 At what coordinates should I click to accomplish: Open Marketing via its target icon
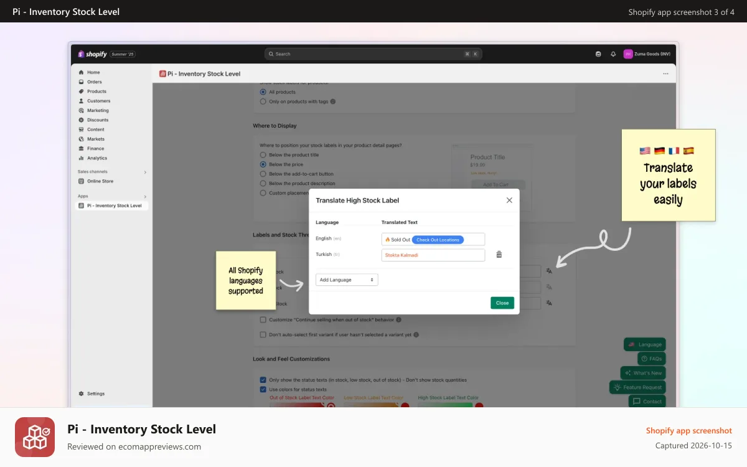coord(82,110)
